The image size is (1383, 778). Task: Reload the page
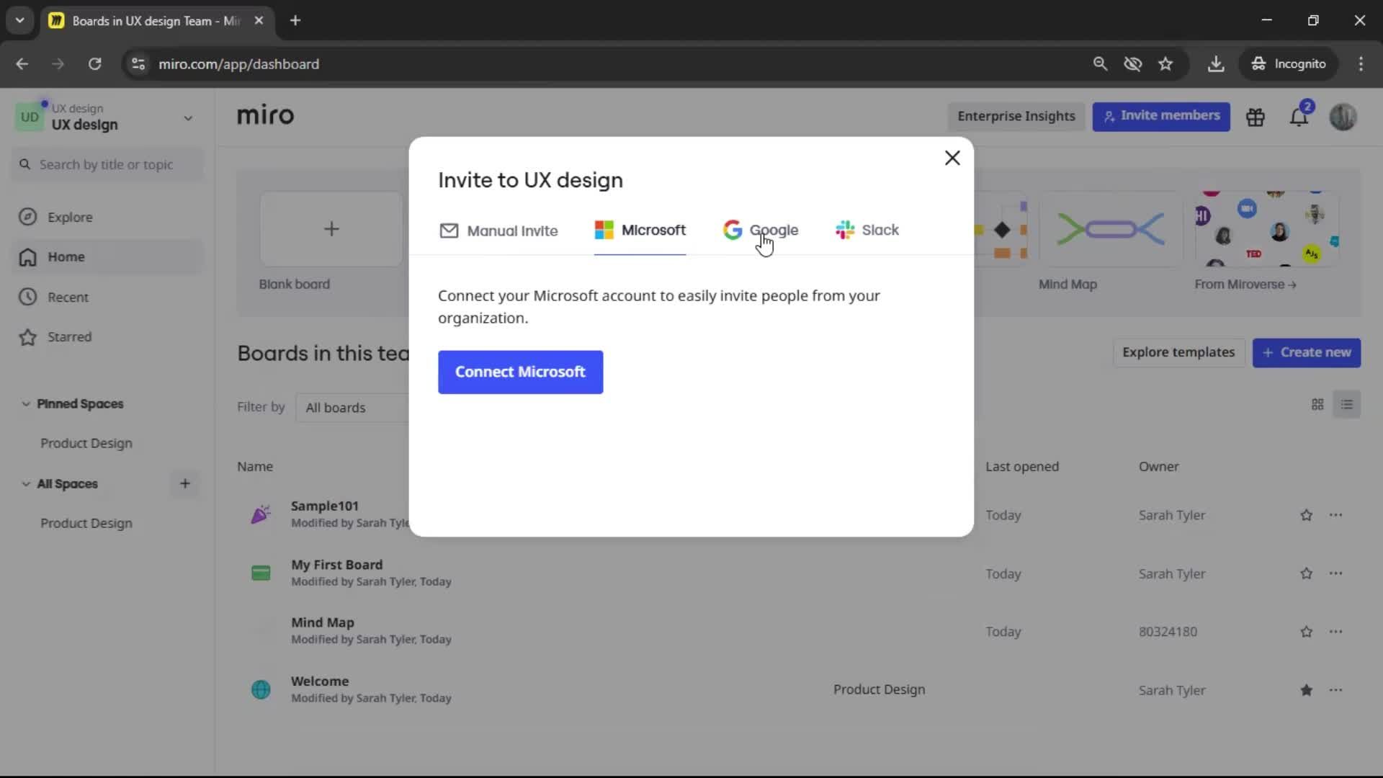click(x=94, y=64)
